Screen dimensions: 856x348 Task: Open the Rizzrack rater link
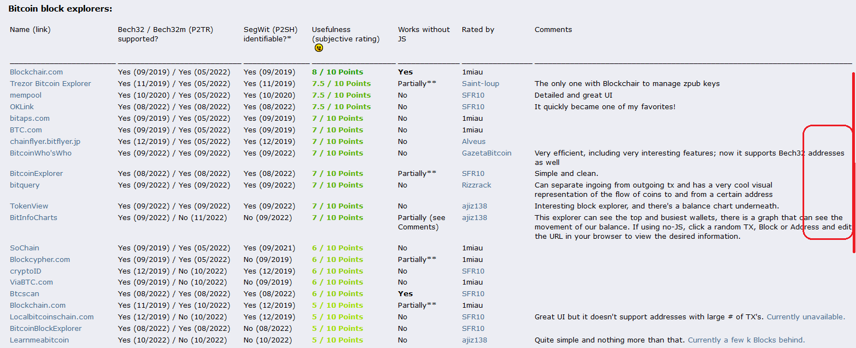coord(476,185)
